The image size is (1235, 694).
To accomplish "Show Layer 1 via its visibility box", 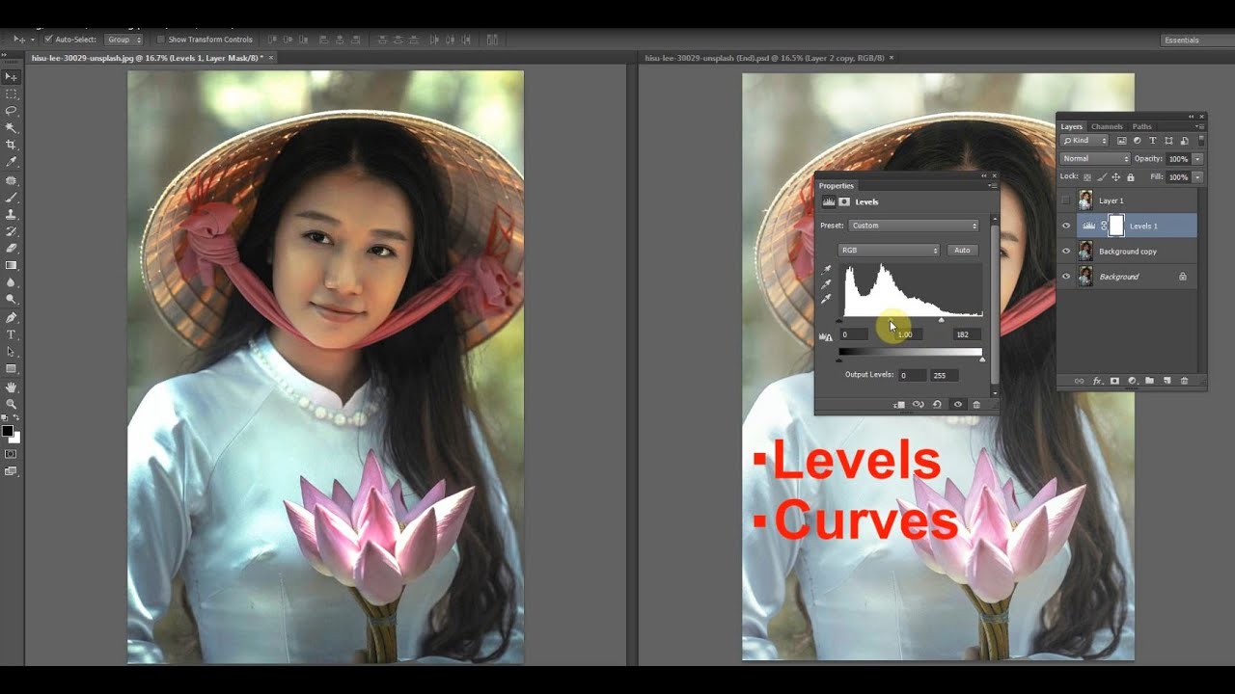I will pos(1066,200).
